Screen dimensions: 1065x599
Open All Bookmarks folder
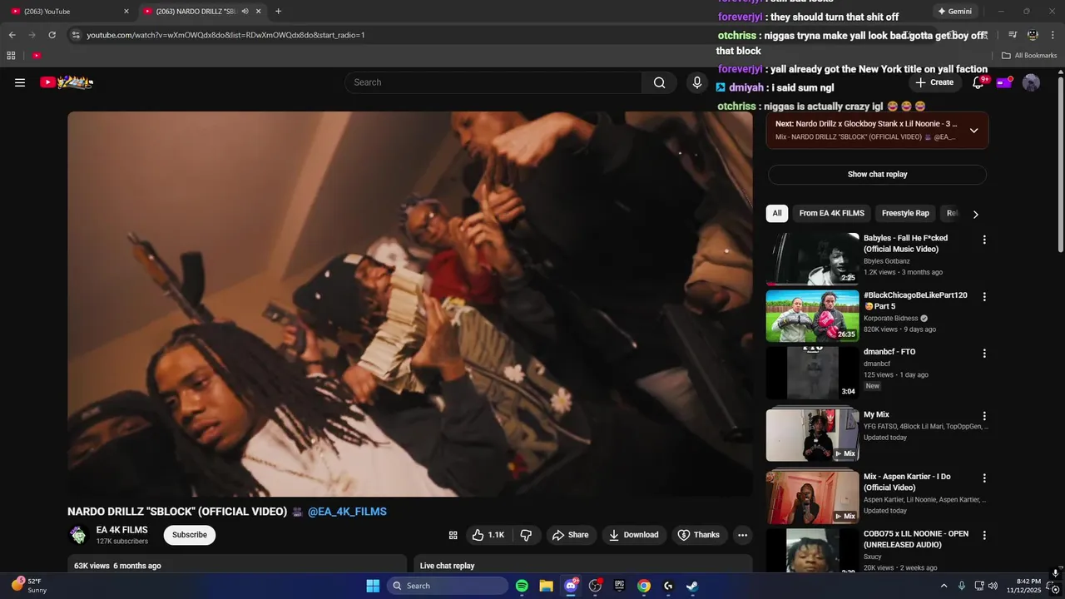pyautogui.click(x=1029, y=56)
